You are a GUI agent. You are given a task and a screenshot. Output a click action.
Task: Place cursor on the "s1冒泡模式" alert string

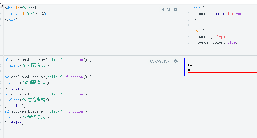click(35, 100)
